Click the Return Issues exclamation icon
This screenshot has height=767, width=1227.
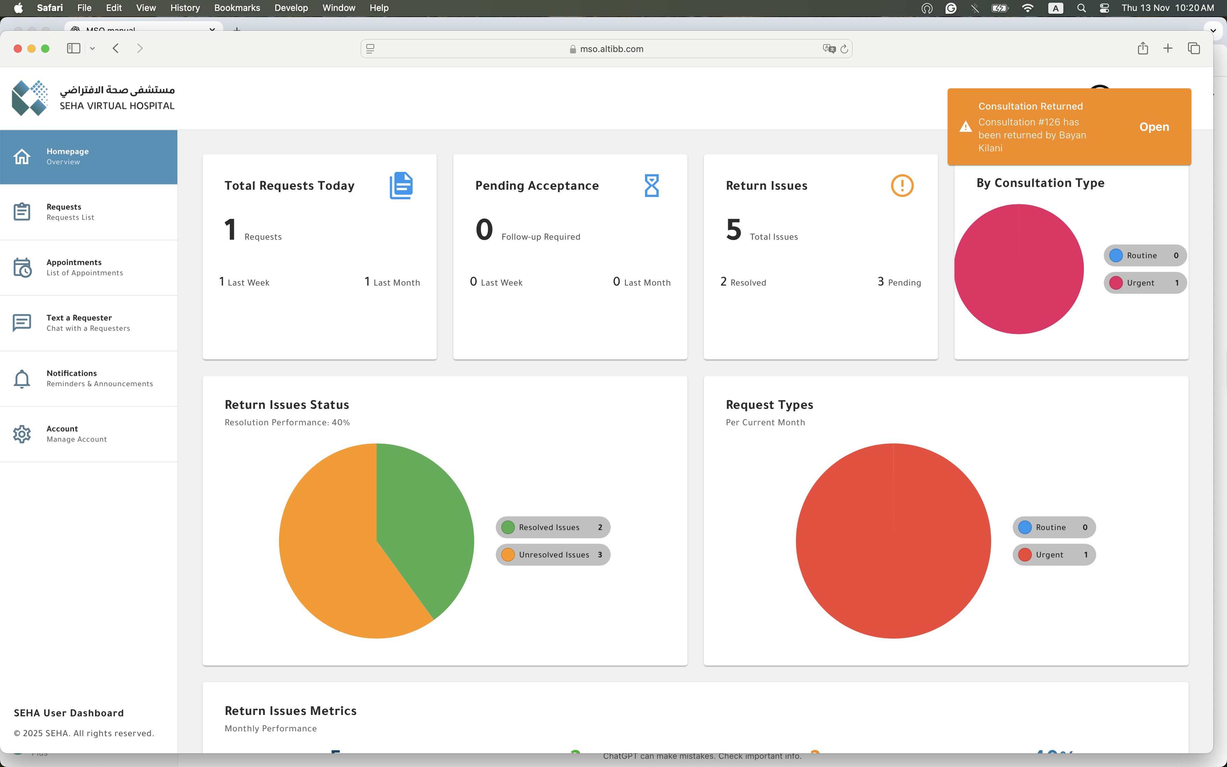tap(901, 186)
